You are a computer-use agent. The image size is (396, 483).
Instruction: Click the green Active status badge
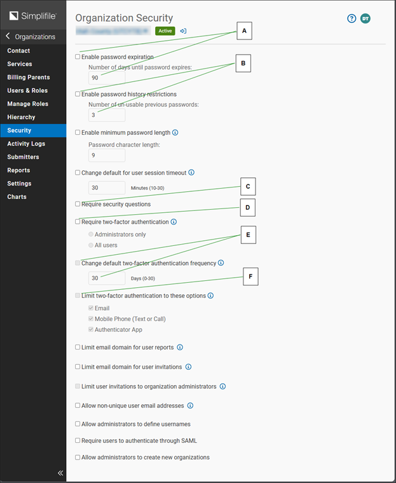(165, 31)
